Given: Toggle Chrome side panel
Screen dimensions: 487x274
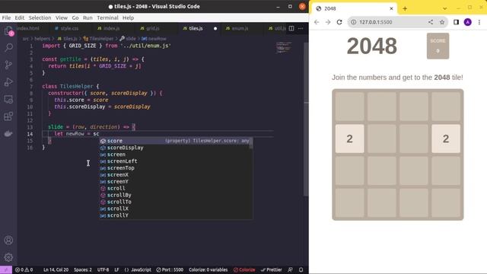Looking at the screenshot, I should coord(456,22).
